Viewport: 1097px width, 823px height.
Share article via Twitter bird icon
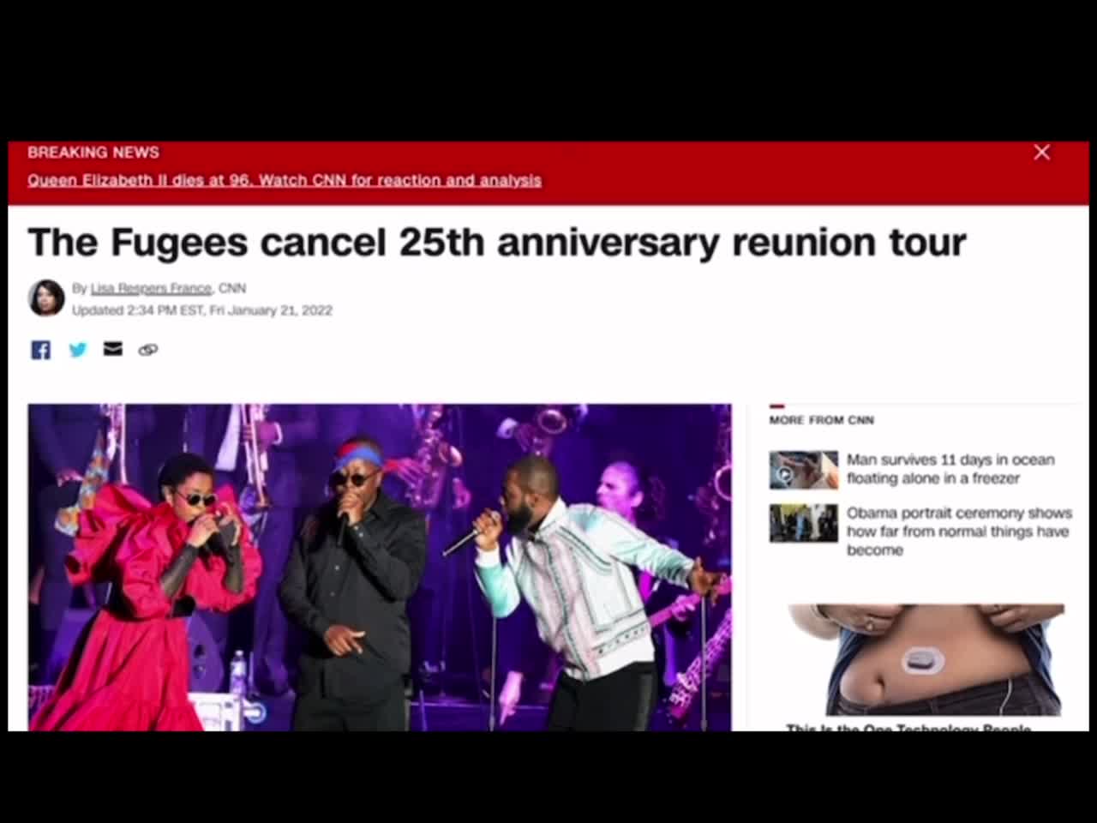click(x=77, y=350)
